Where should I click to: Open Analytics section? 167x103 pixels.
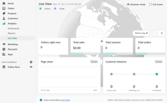point(12,24)
